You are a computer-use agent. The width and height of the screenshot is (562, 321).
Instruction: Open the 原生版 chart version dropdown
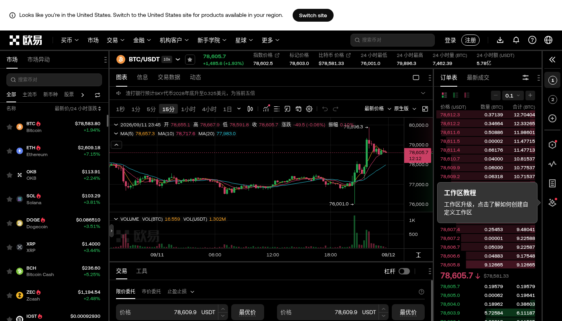tap(404, 108)
